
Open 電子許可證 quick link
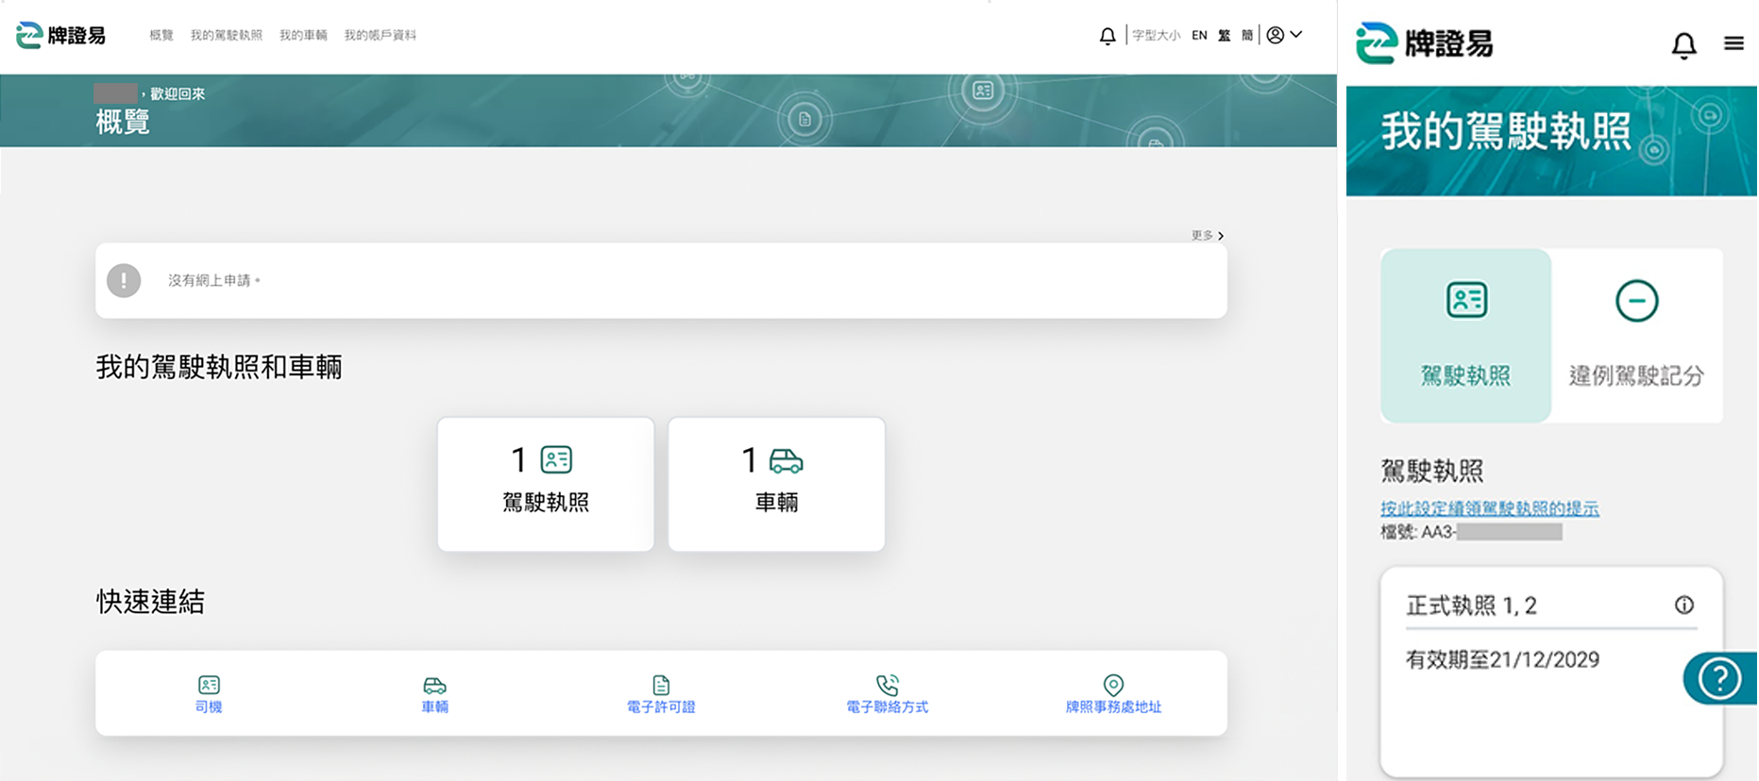661,694
